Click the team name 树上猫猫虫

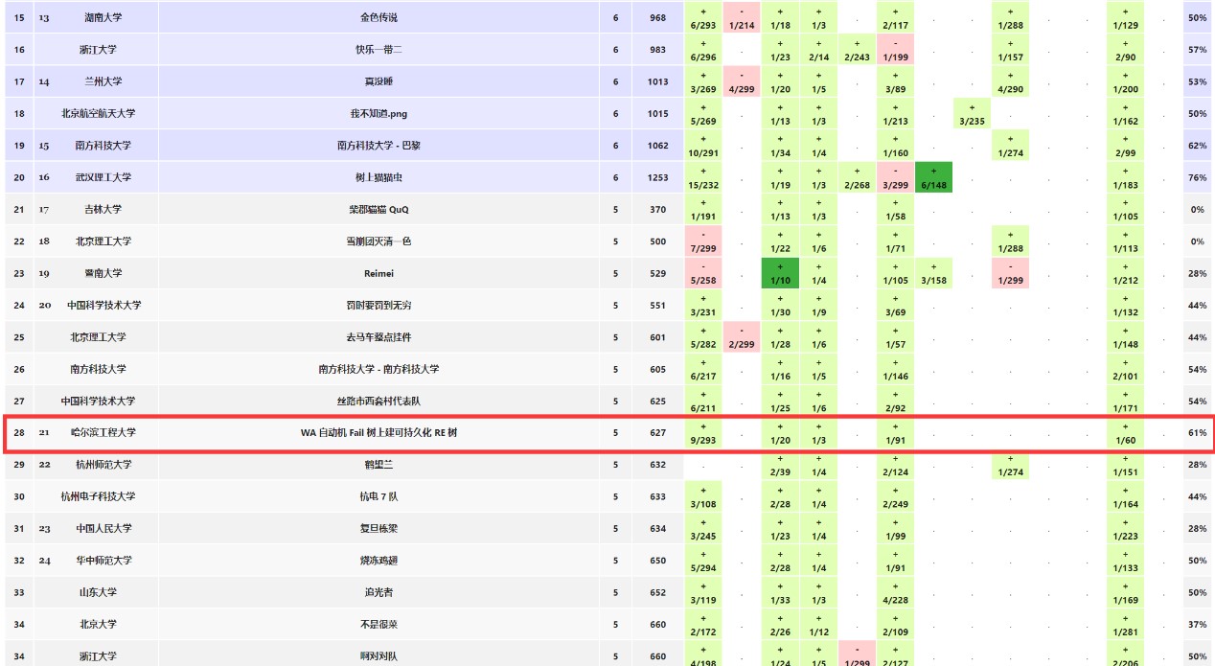pyautogui.click(x=378, y=177)
